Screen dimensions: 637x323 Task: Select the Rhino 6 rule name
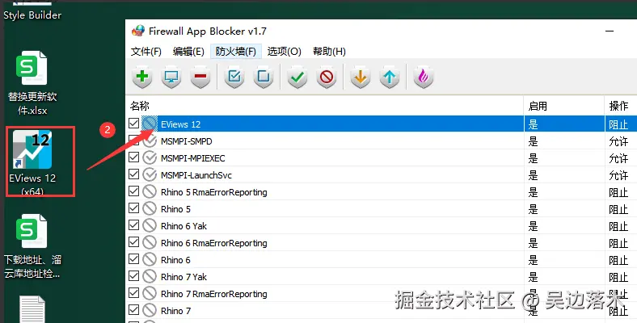click(175, 260)
